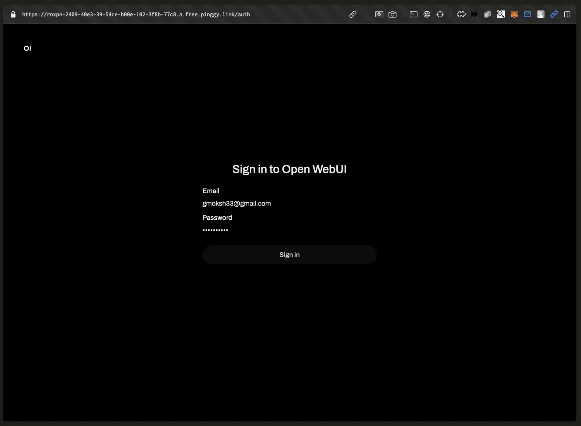
Task: Open the globe/translate icon
Action: (x=427, y=14)
